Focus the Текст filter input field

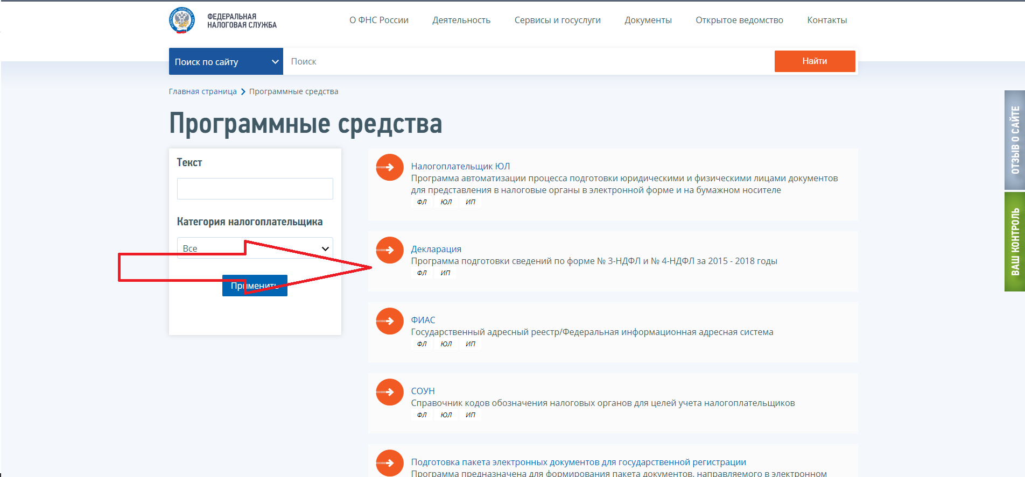pos(255,189)
